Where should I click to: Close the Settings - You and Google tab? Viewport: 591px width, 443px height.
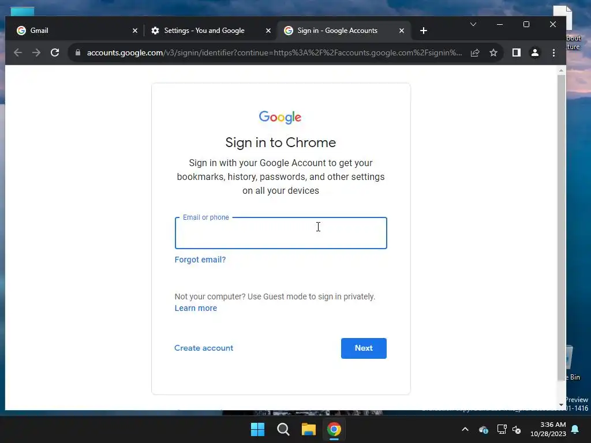268,31
